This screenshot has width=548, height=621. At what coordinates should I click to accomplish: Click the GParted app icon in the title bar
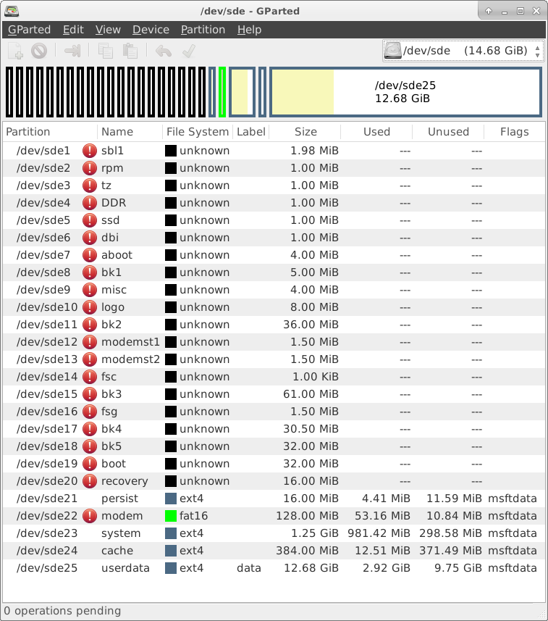coord(11,11)
